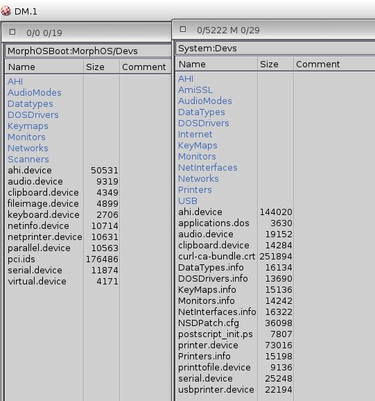Open the Printers folder in right pane
Image resolution: width=375 pixels, height=401 pixels.
(195, 190)
